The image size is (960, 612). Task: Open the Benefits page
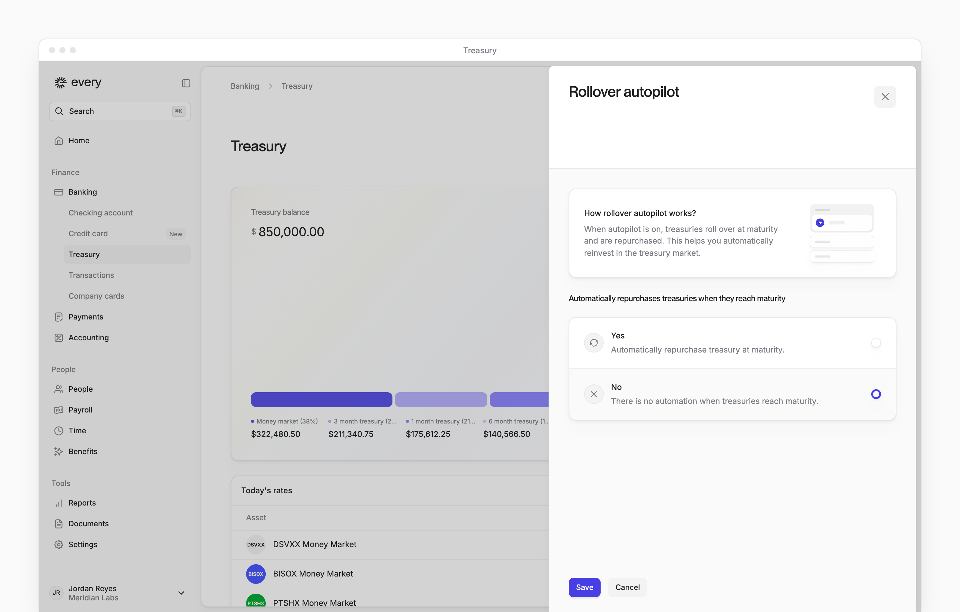tap(120, 451)
